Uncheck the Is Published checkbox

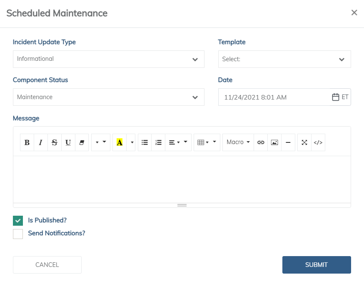[x=18, y=221]
